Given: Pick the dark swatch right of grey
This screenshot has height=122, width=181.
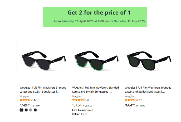Looking at the screenshot, I should point(35,110).
